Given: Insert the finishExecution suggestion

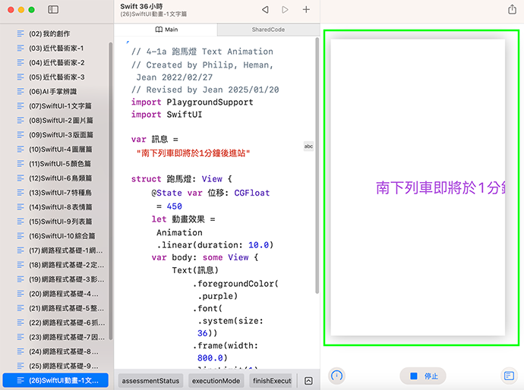Looking at the screenshot, I should click(x=271, y=381).
